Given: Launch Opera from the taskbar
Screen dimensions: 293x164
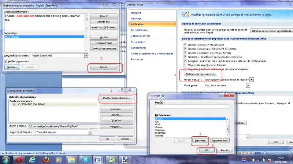Looking at the screenshot, I should pos(19,160).
